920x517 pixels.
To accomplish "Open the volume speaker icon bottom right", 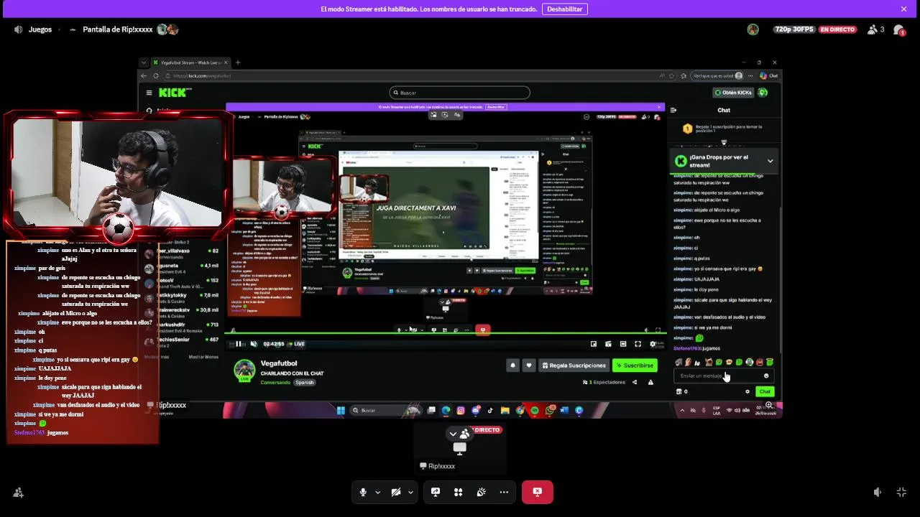I will [877, 492].
